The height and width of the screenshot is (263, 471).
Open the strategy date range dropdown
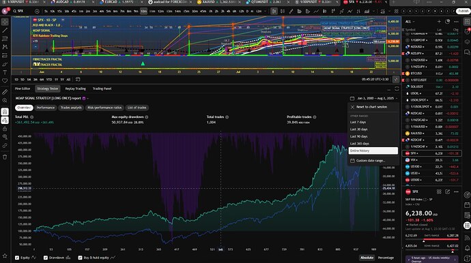pyautogui.click(x=373, y=98)
